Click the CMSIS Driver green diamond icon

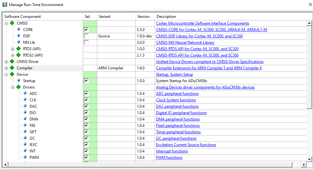12,61
